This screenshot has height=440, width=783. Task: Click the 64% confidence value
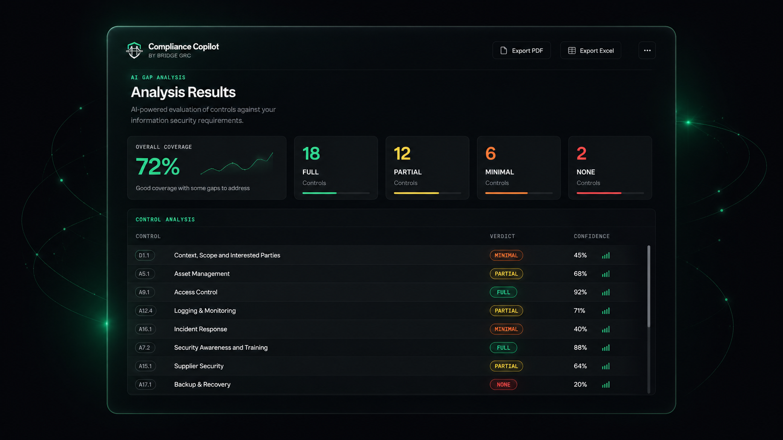coord(580,366)
